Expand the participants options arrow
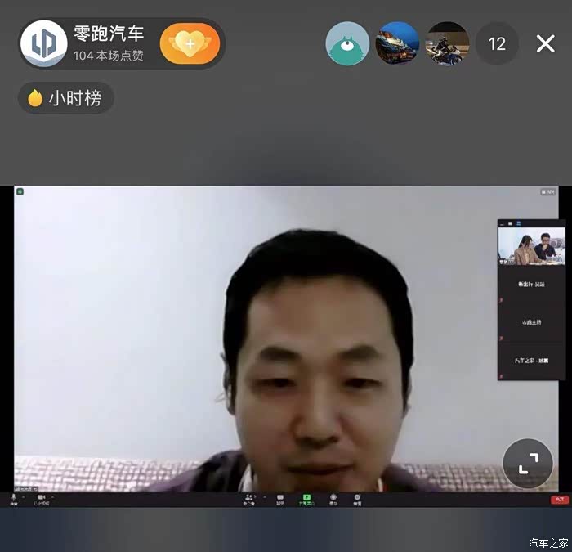 click(x=265, y=497)
